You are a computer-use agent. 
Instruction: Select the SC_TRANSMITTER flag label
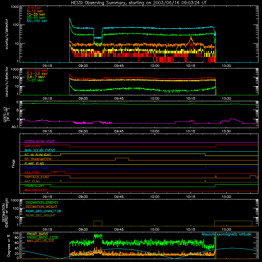click(x=38, y=159)
